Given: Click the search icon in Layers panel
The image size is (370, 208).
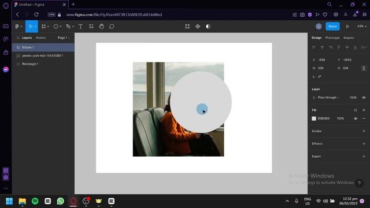Looking at the screenshot, I should (x=18, y=38).
